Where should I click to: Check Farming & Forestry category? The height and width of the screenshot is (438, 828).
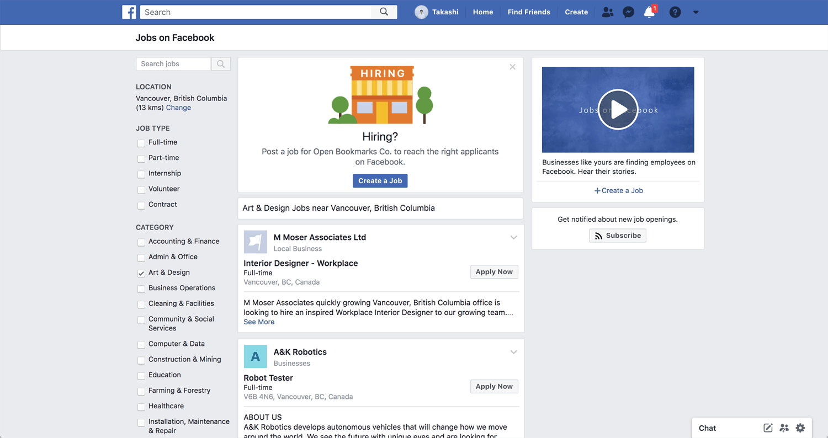coord(141,391)
